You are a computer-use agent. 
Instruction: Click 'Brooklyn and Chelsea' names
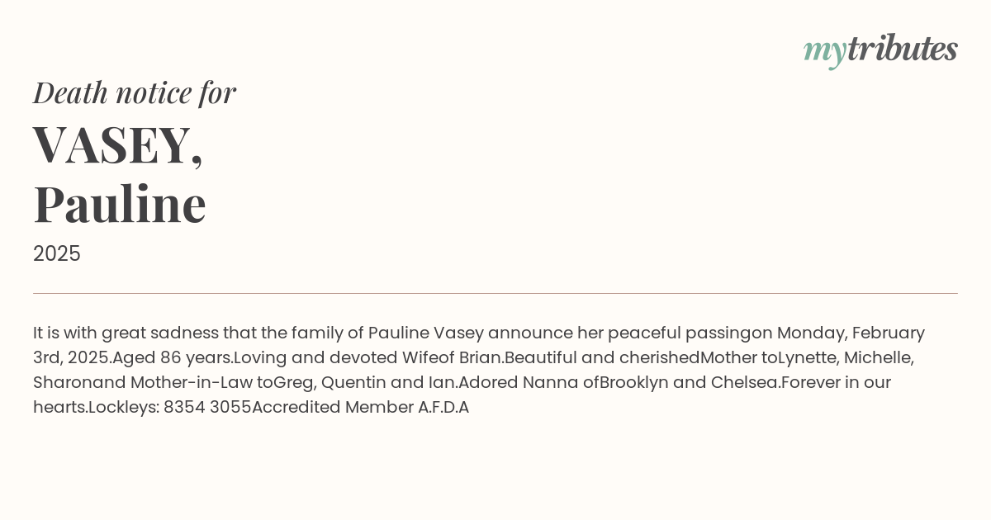[689, 382]
